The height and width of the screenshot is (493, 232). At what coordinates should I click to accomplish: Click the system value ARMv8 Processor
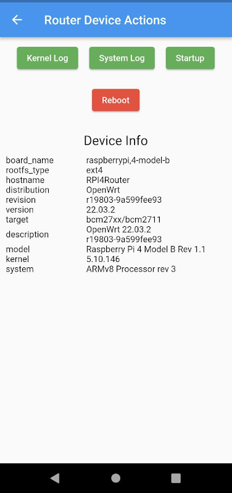coord(131,269)
